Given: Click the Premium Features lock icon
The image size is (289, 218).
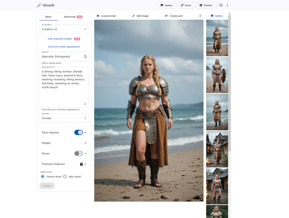Looking at the screenshot, I should (81, 164).
